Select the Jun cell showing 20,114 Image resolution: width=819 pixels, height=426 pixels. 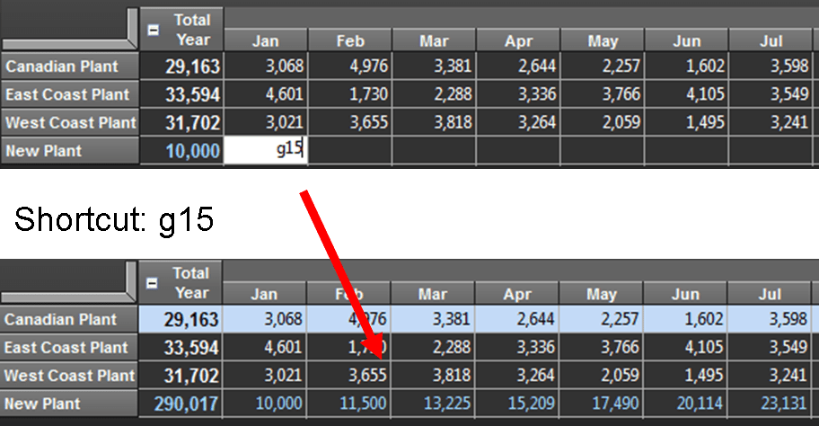(686, 404)
